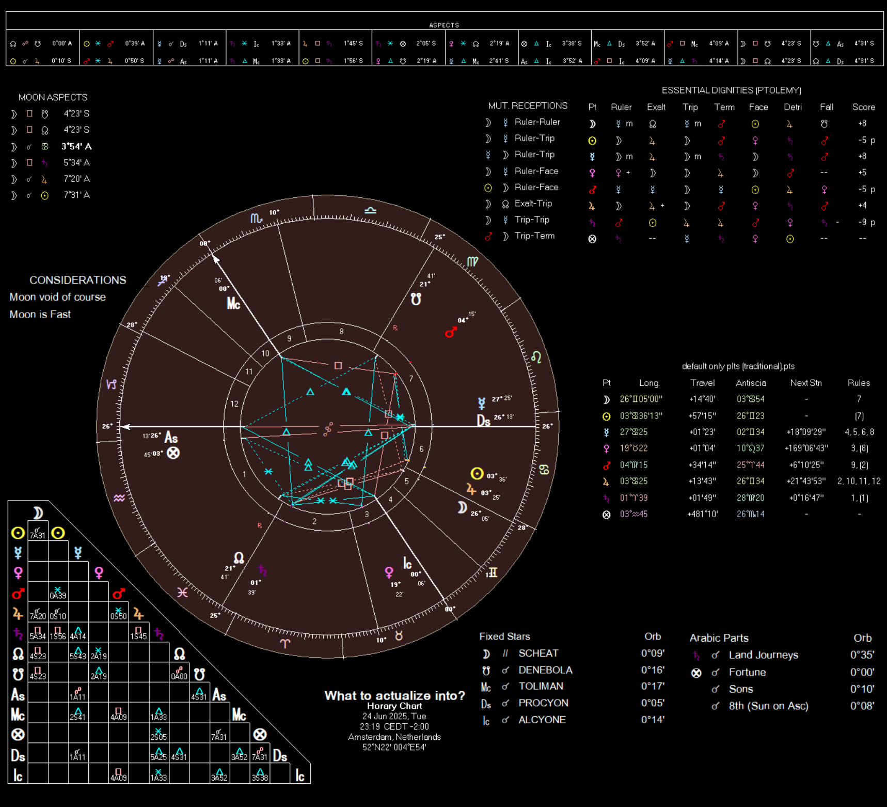Select the Moon crescent glyph in the chart wheel
Image resolution: width=887 pixels, height=807 pixels.
click(x=463, y=508)
